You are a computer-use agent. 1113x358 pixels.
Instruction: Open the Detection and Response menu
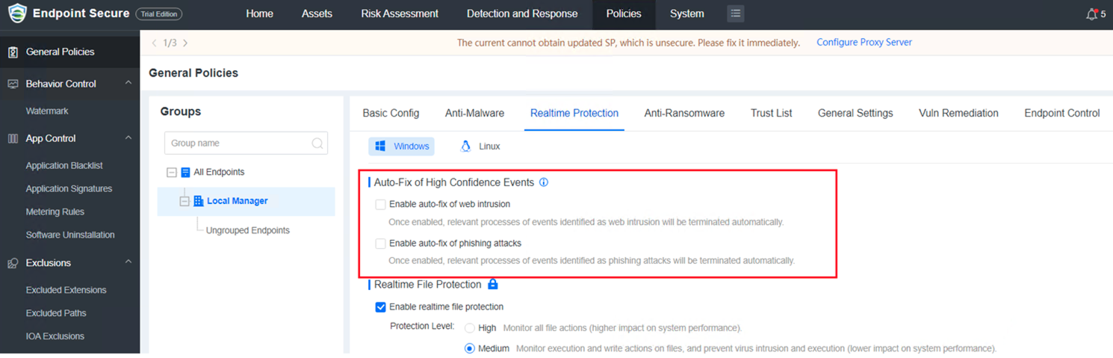pos(522,14)
